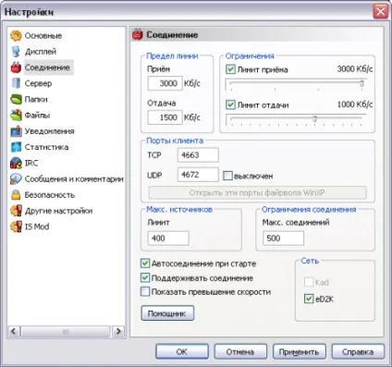Click the Соединение header icon in right panel
Viewport: 392px width, 367px height.
pyautogui.click(x=138, y=34)
